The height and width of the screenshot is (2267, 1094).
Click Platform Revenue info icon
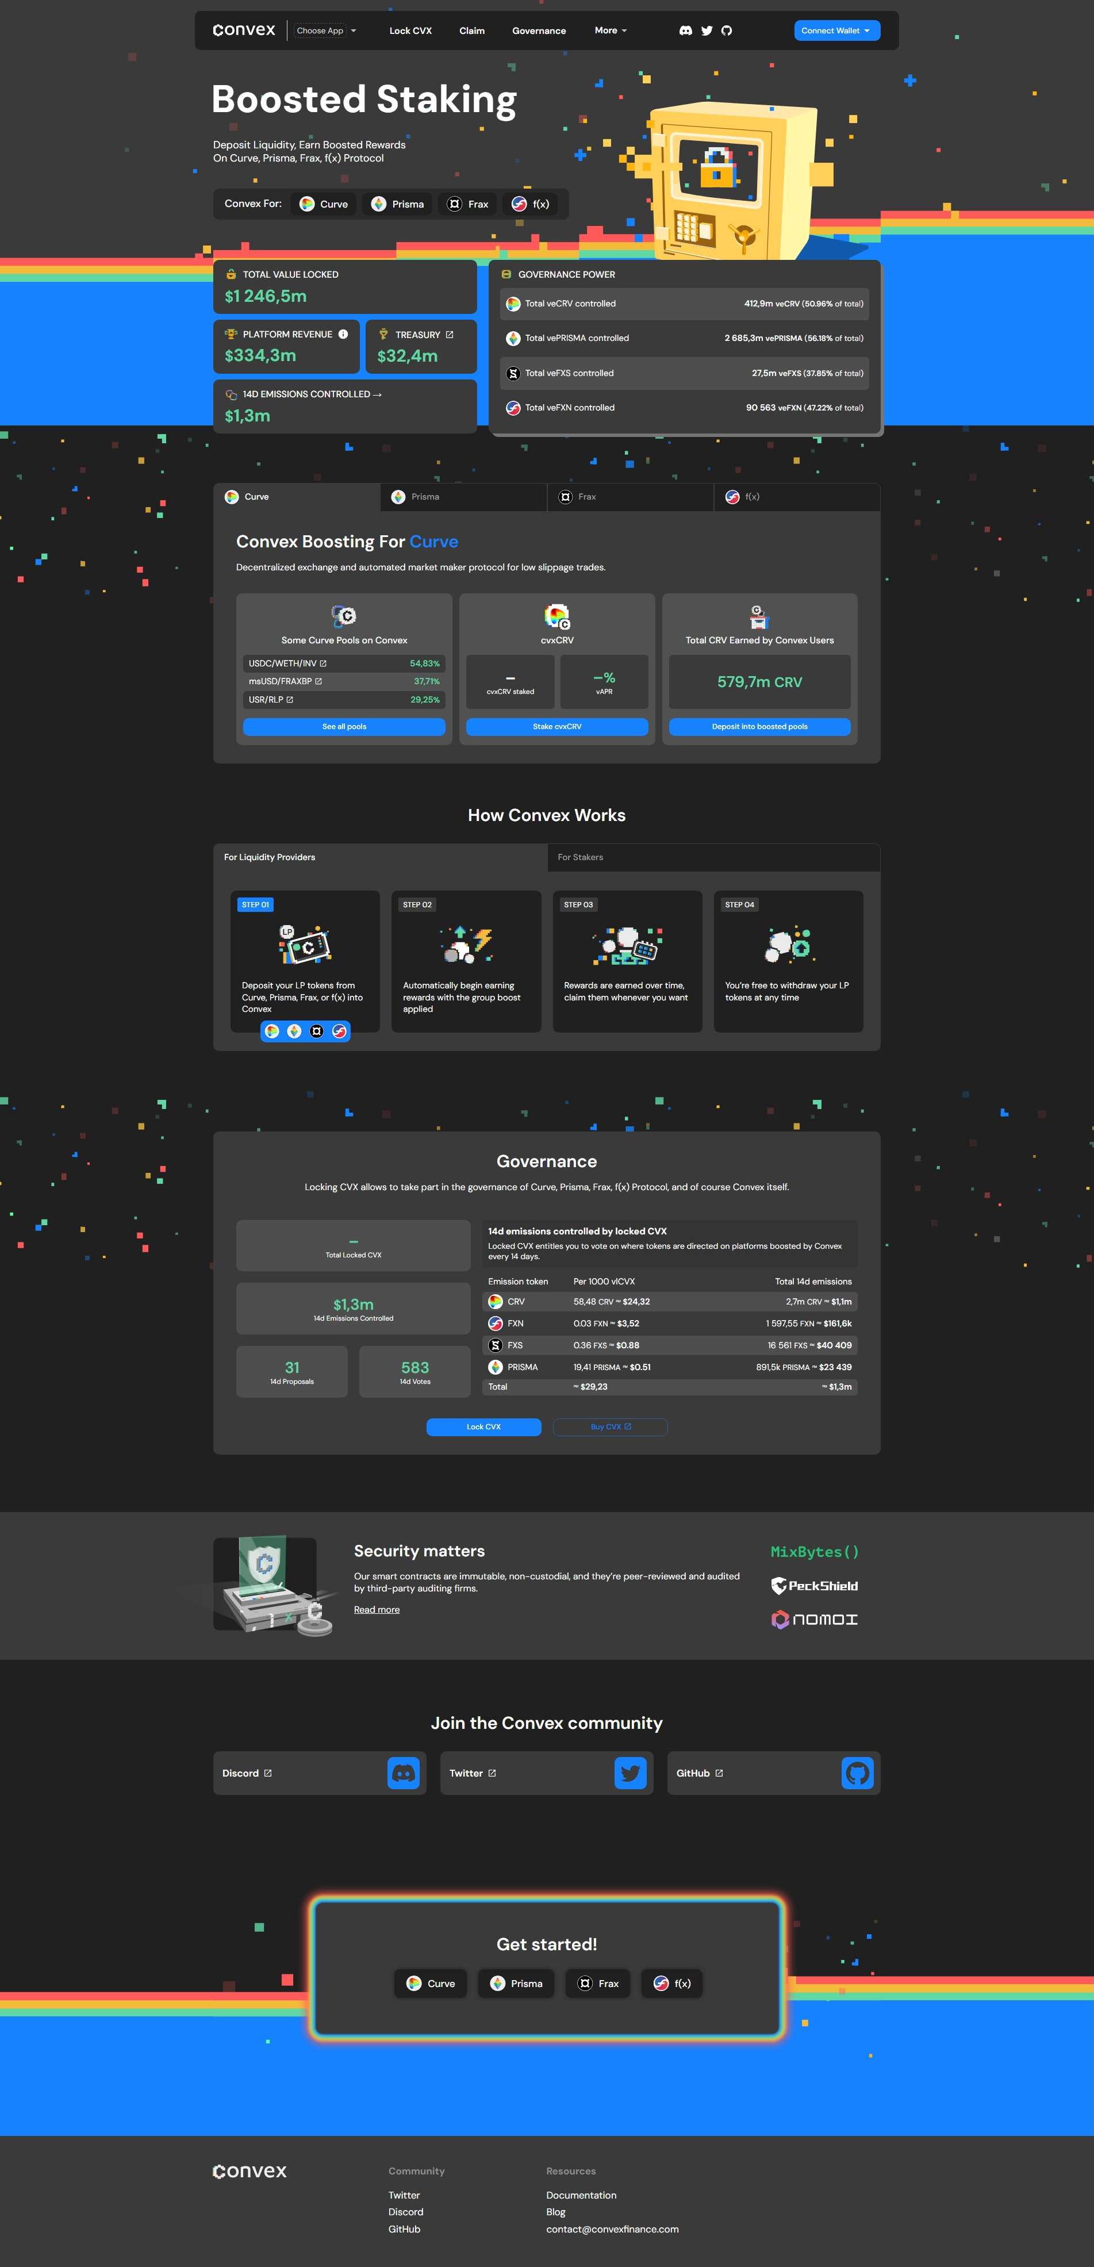[343, 335]
